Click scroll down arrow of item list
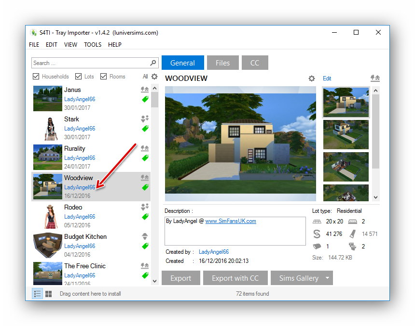 [155, 281]
